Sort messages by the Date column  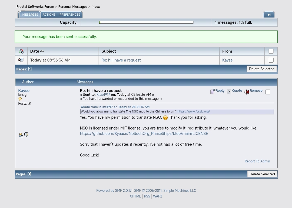[x=35, y=51]
